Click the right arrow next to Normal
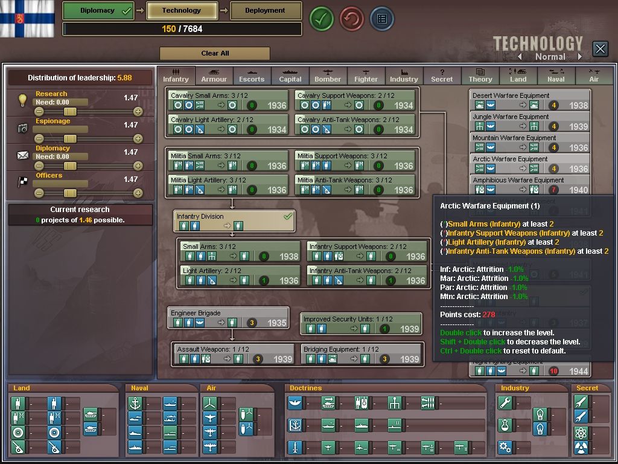 [x=580, y=57]
